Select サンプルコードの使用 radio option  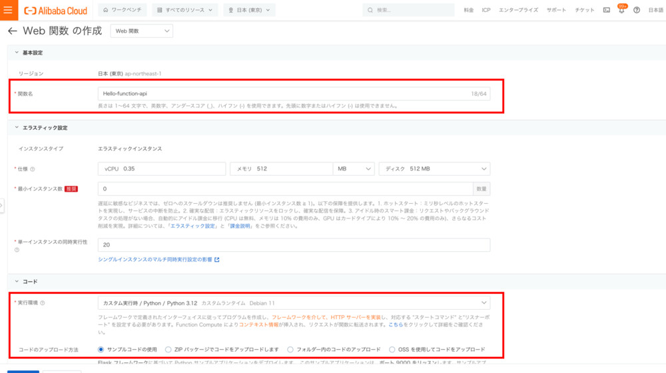click(101, 349)
